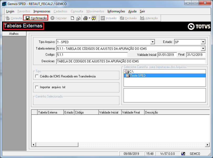Open the Movimentos menu
The image size is (213, 158).
point(95,11)
